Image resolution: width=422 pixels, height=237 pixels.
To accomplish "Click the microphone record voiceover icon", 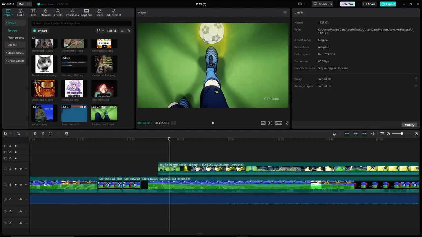I will click(x=334, y=134).
